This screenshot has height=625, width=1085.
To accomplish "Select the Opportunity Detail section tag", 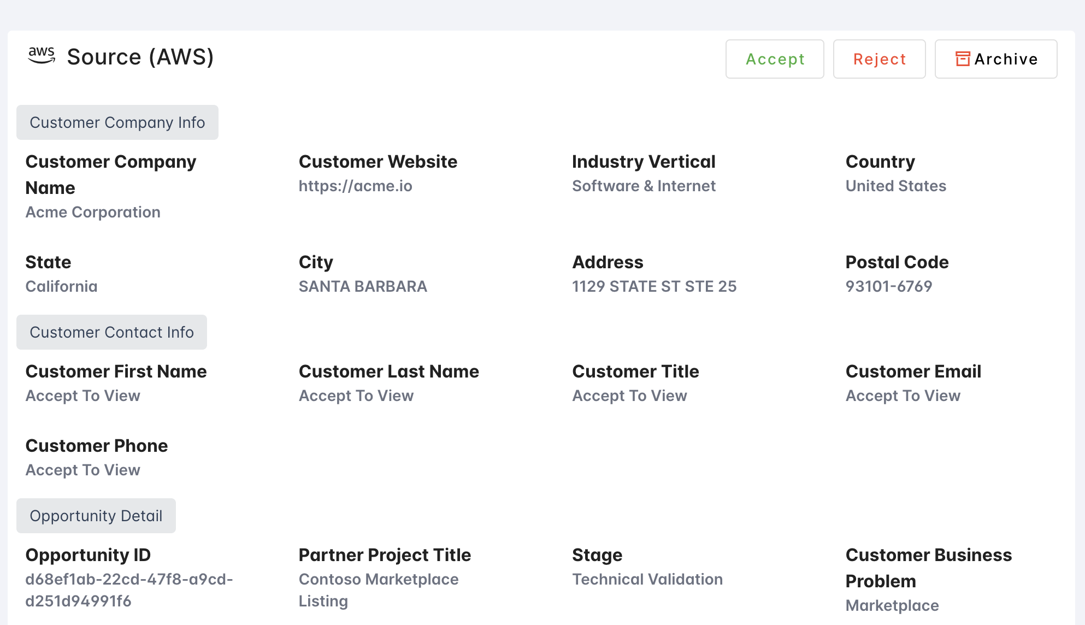I will (x=96, y=516).
